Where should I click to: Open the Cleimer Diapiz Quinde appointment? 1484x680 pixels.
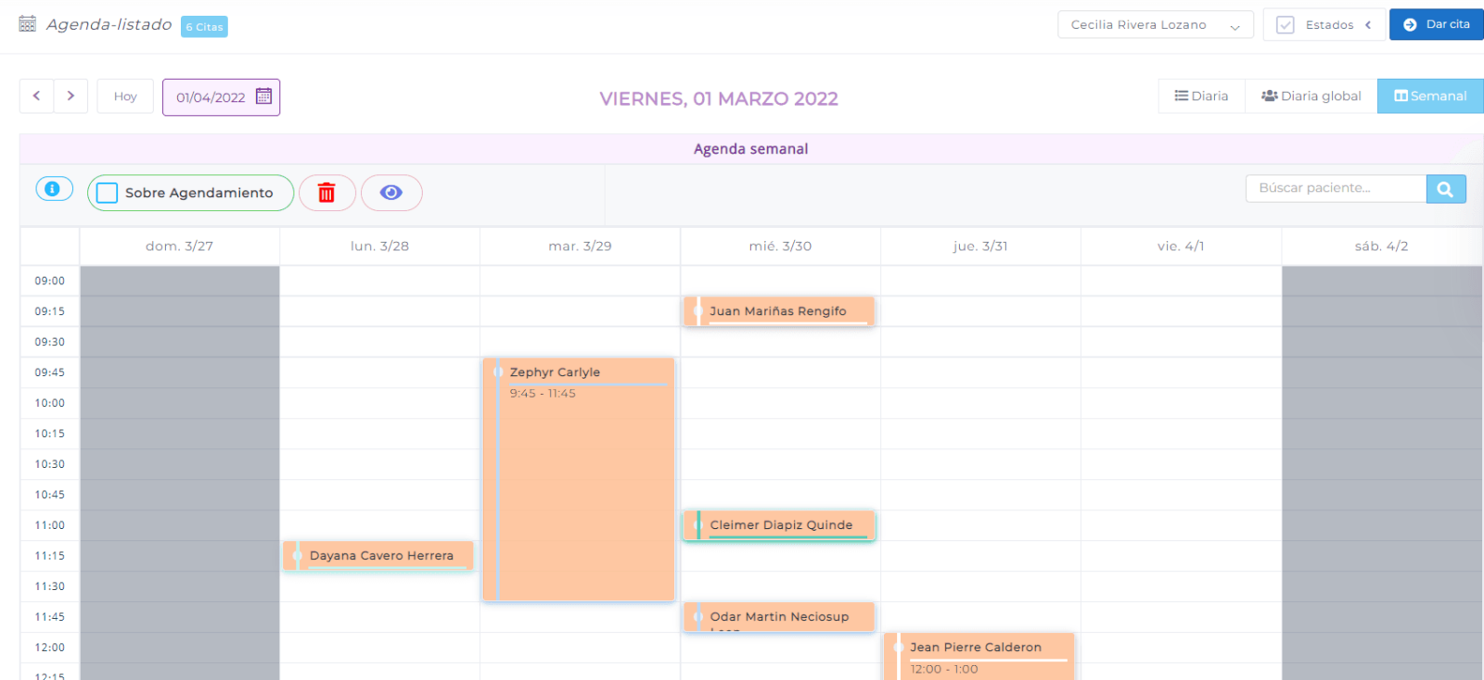pyautogui.click(x=779, y=525)
